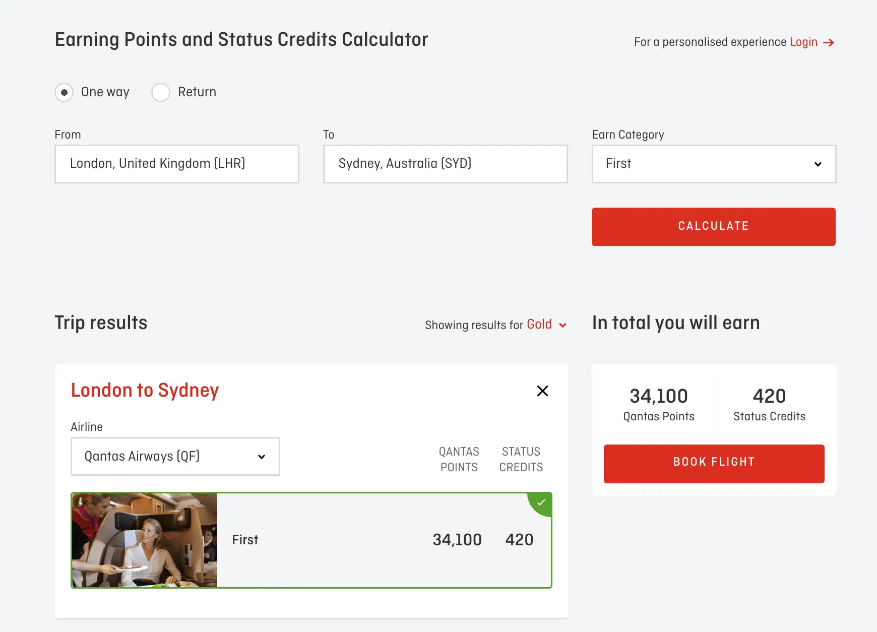Click the First class cabin thumbnail image
Screen dimensions: 877x632
(145, 540)
